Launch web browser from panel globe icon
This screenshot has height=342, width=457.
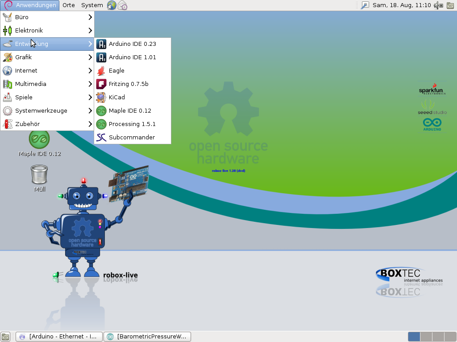click(x=112, y=5)
